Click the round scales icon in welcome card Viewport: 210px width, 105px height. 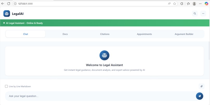pos(104,55)
